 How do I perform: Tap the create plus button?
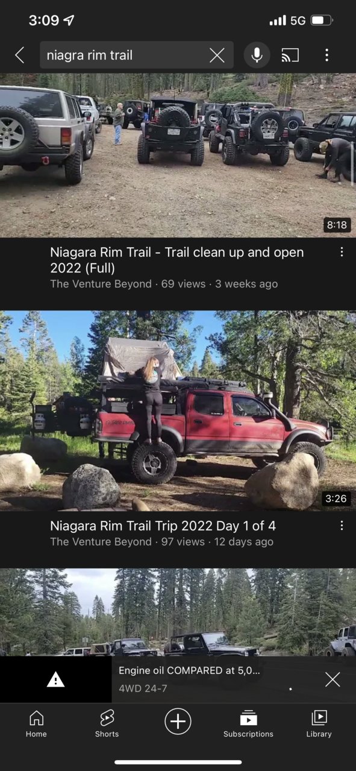[178, 721]
